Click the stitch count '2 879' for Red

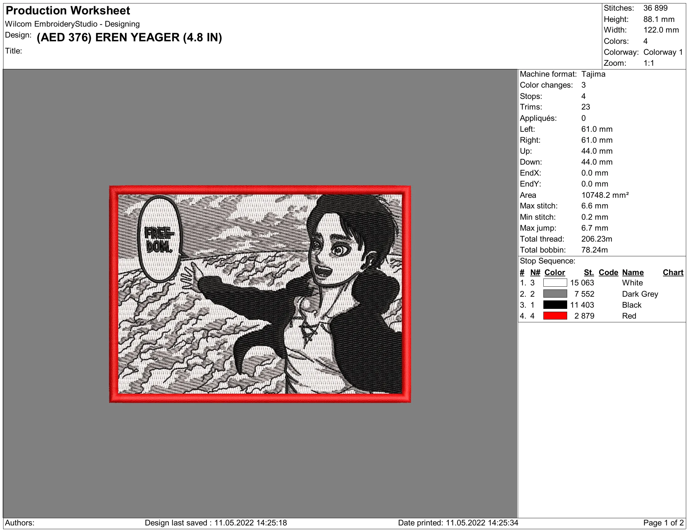pyautogui.click(x=584, y=316)
